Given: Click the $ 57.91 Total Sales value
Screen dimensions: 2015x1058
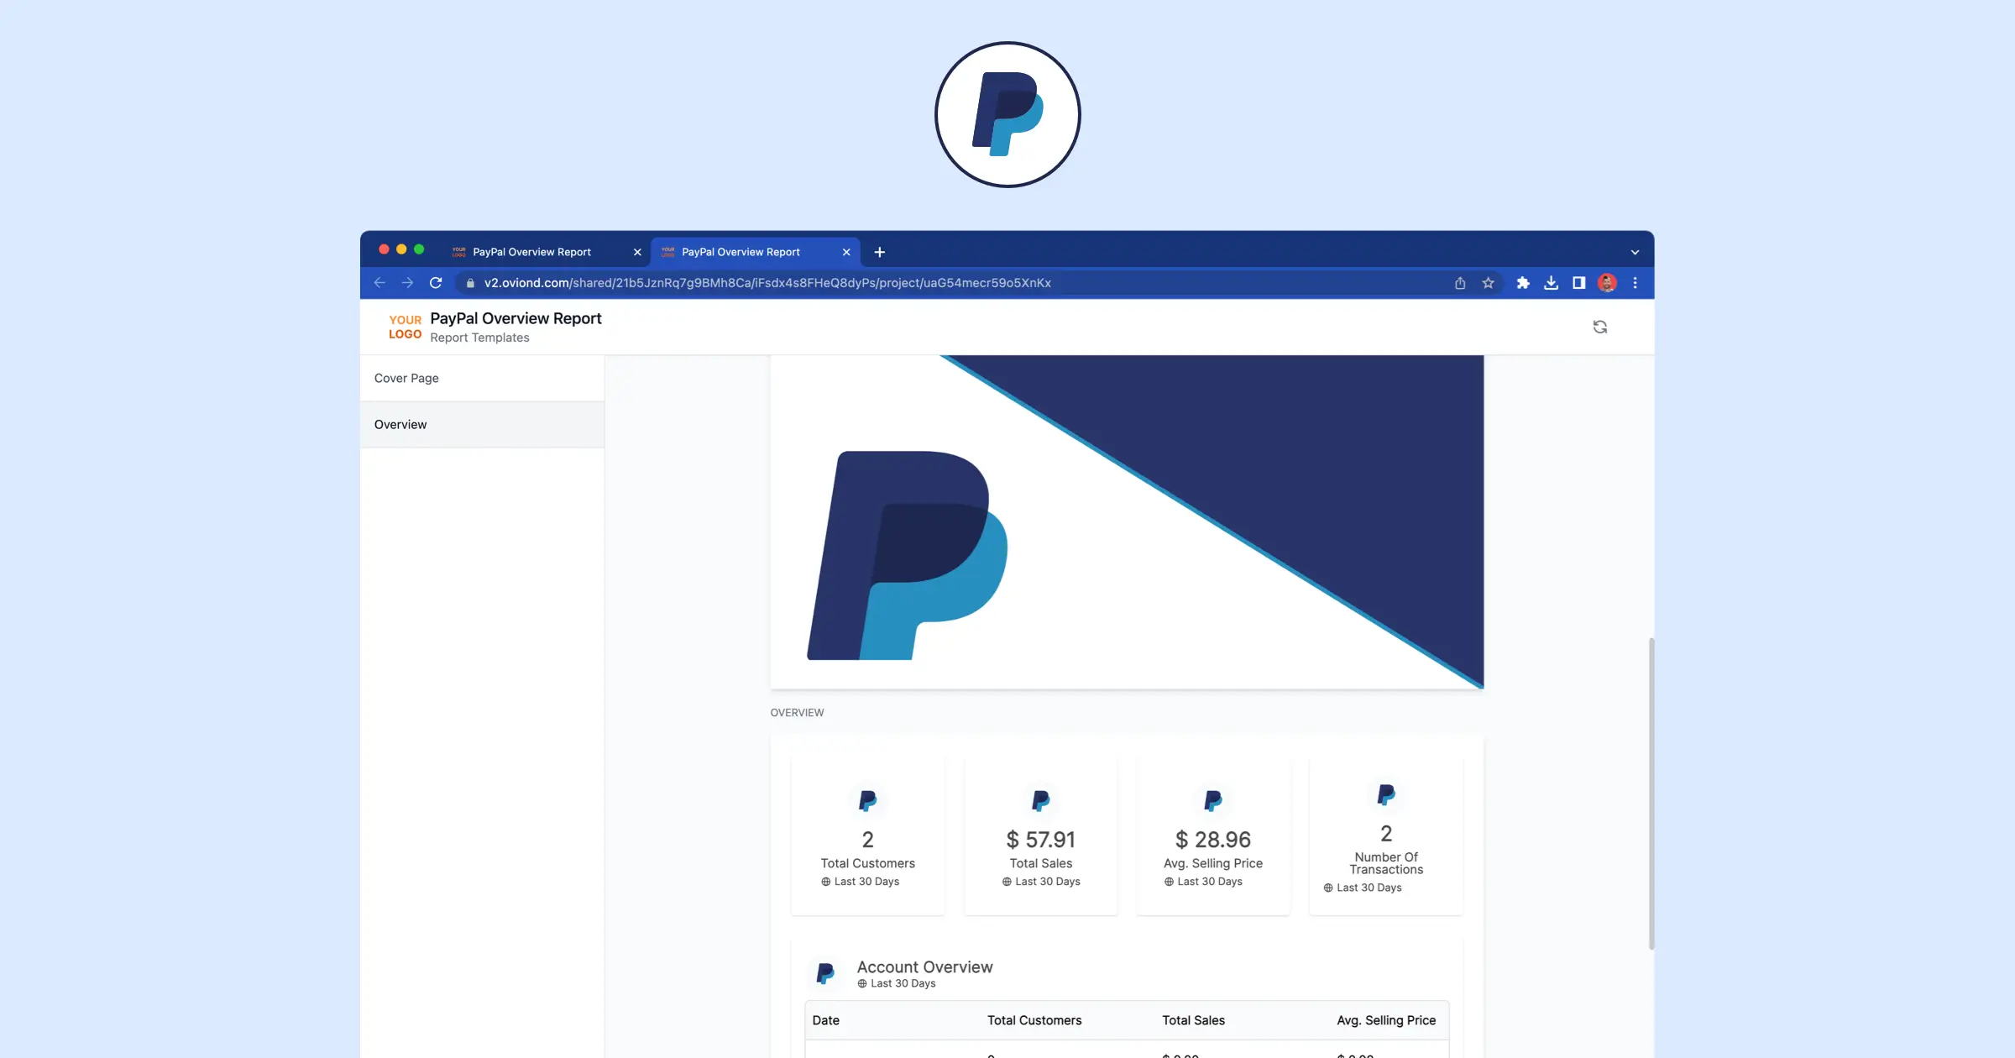Looking at the screenshot, I should (1040, 840).
